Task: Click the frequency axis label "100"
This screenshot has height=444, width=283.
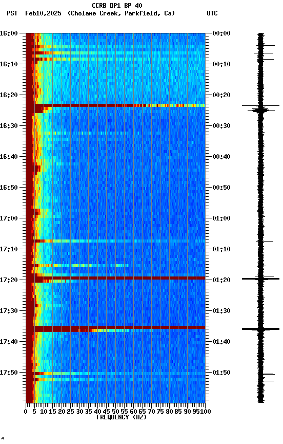Action: click(206, 412)
